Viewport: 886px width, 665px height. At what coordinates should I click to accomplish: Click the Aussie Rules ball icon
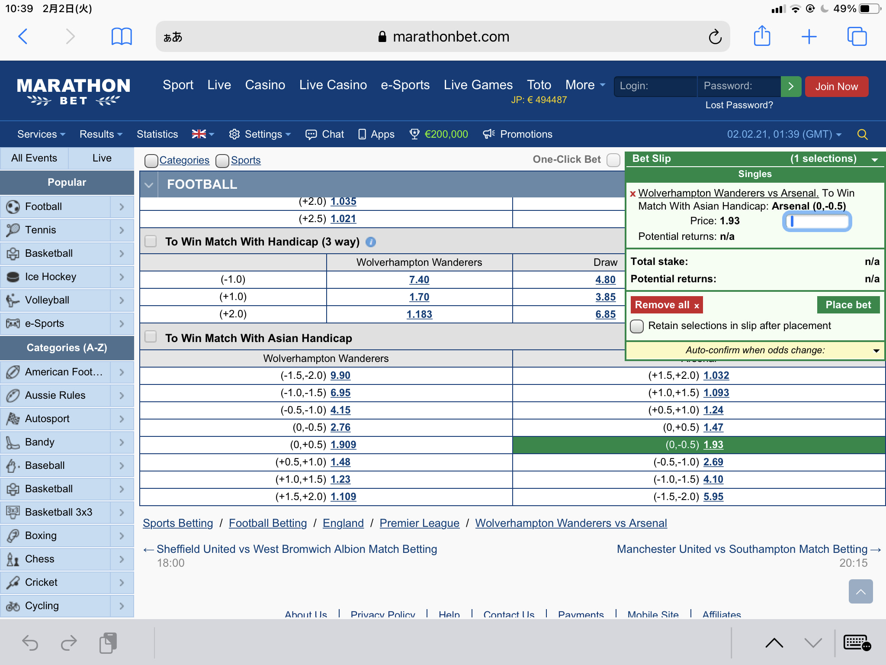pyautogui.click(x=13, y=396)
